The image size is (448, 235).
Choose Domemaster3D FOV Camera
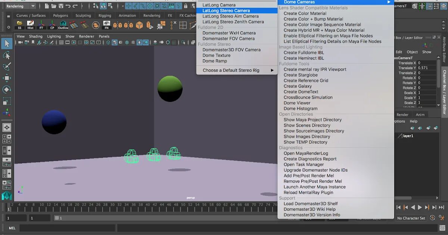[x=231, y=50]
